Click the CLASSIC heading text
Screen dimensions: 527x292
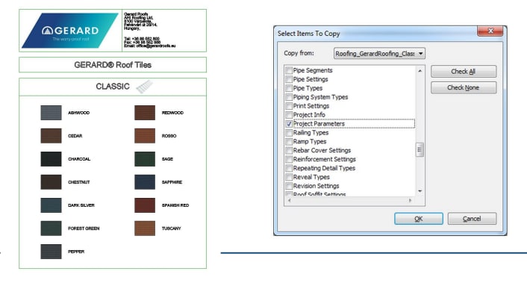[113, 87]
